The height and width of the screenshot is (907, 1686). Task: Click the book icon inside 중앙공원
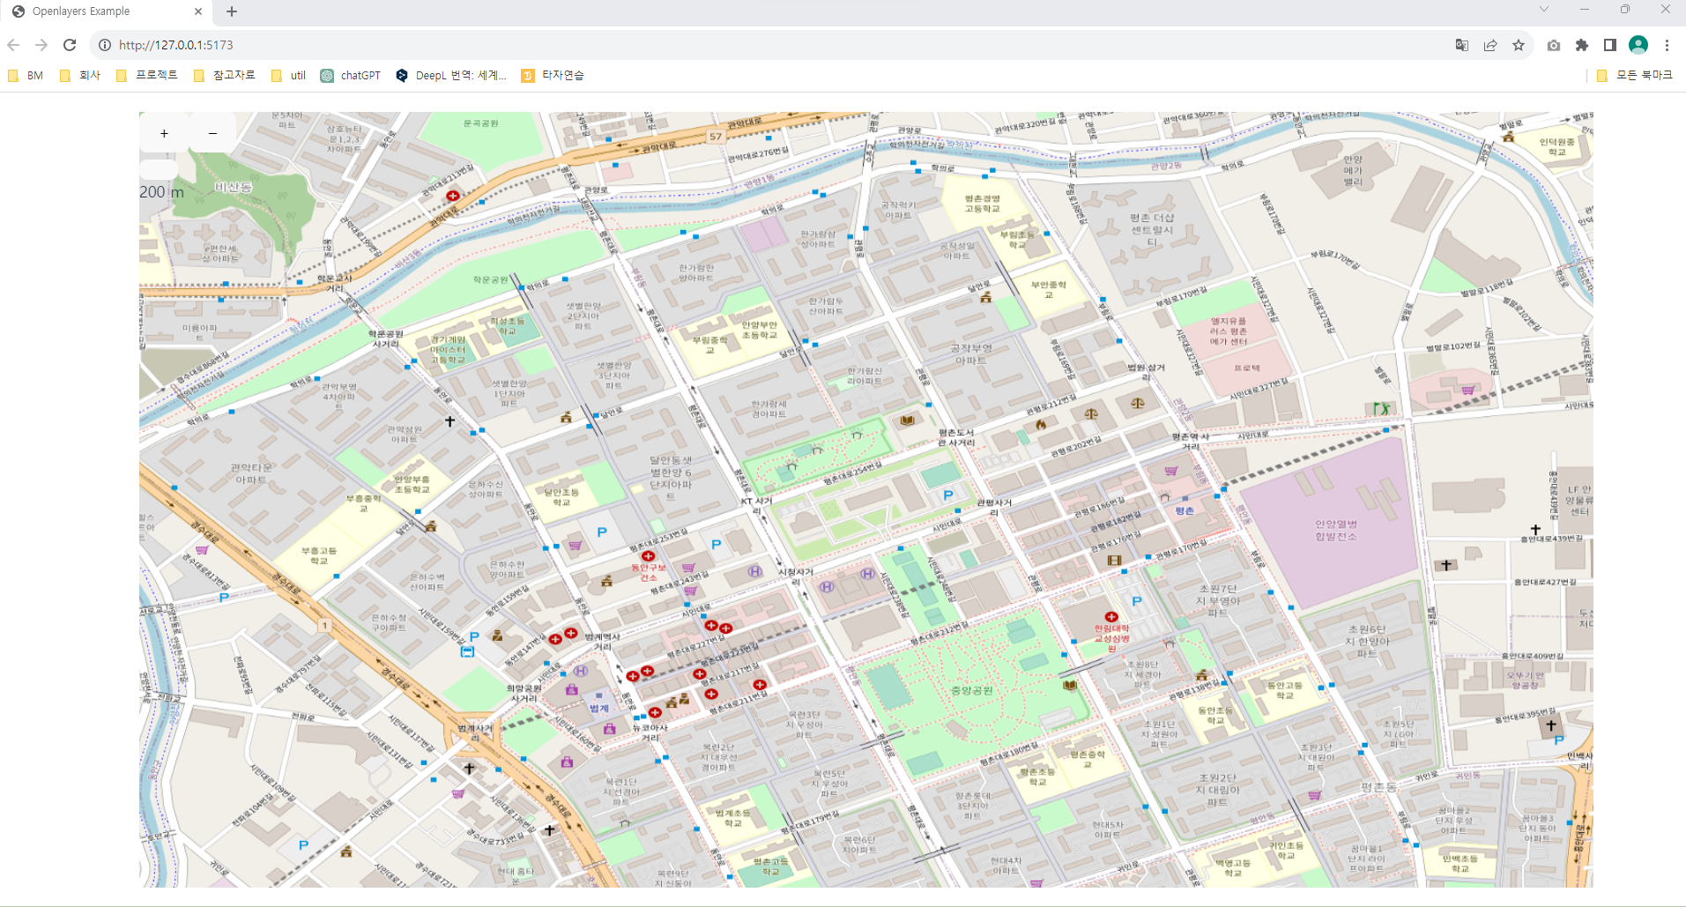pyautogui.click(x=1070, y=685)
